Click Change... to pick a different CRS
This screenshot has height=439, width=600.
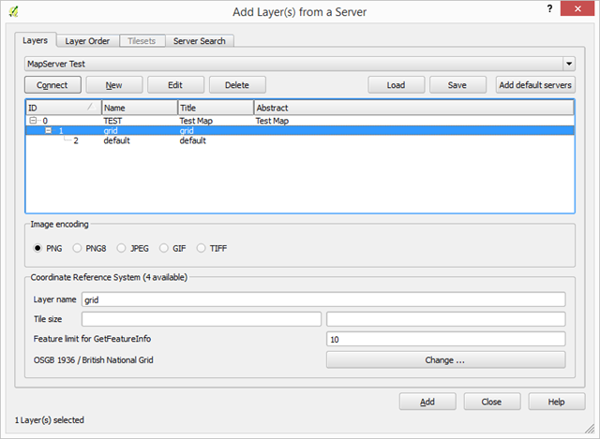coord(445,360)
